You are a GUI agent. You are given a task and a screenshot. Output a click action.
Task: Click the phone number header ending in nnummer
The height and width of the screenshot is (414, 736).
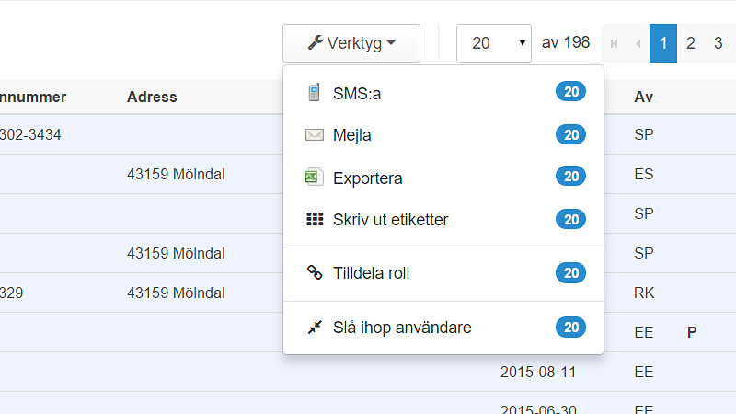(33, 97)
